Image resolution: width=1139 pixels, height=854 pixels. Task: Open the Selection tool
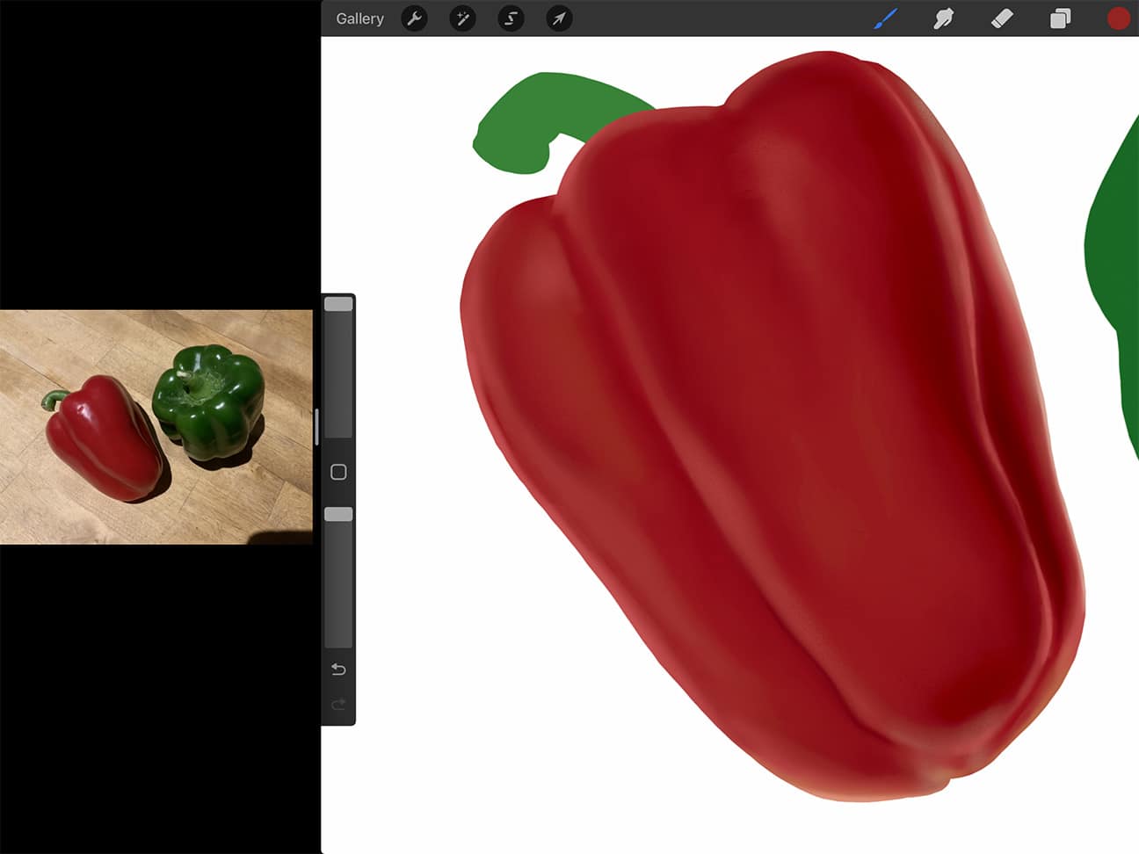[511, 18]
